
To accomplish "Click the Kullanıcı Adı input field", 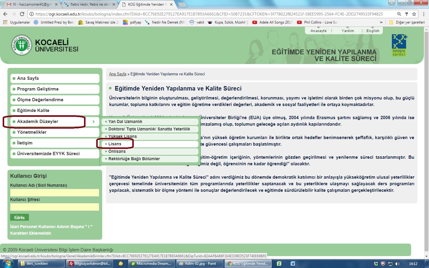I will (55, 193).
